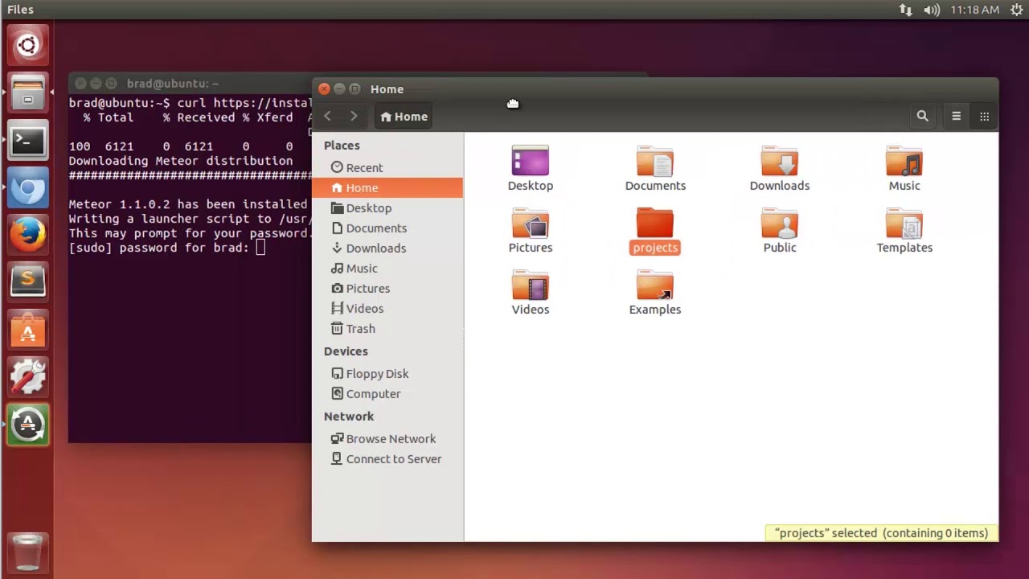1029x579 pixels.
Task: Open Downloads in the Places sidebar
Action: [387, 248]
